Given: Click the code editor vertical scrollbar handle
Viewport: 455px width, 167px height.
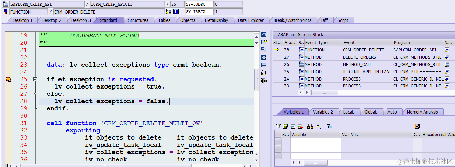Looking at the screenshot, I should click(257, 80).
